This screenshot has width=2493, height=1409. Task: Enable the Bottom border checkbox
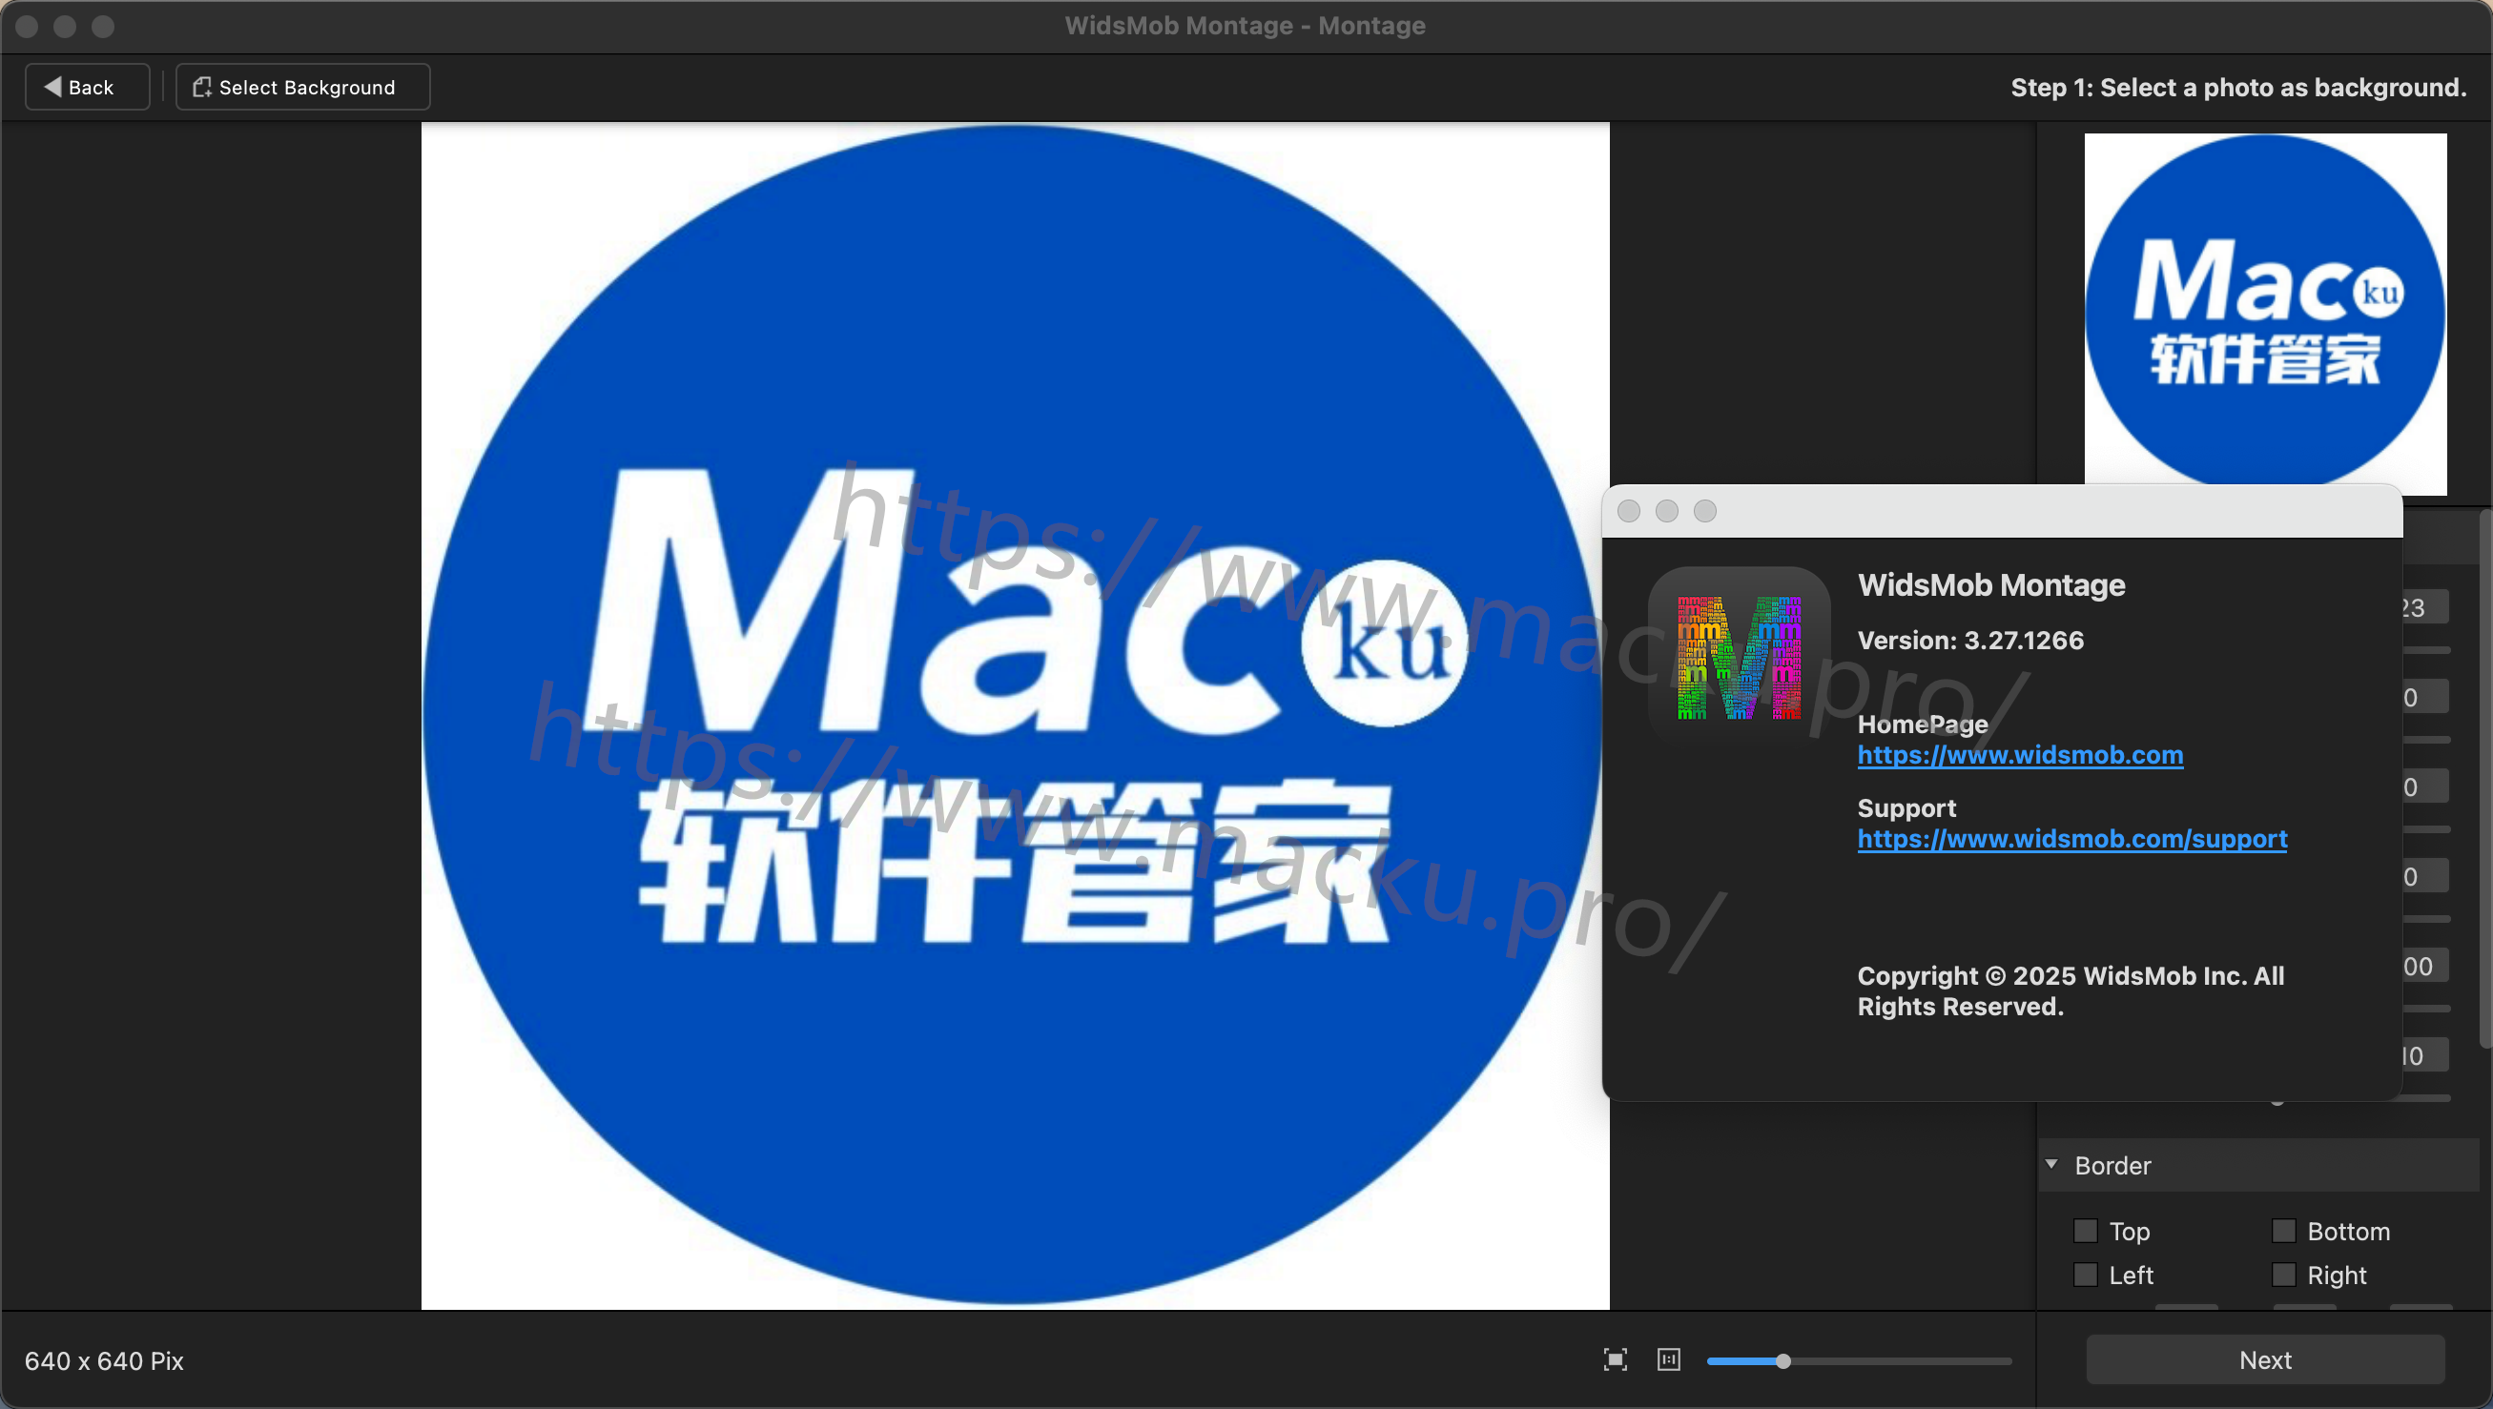tap(2284, 1231)
